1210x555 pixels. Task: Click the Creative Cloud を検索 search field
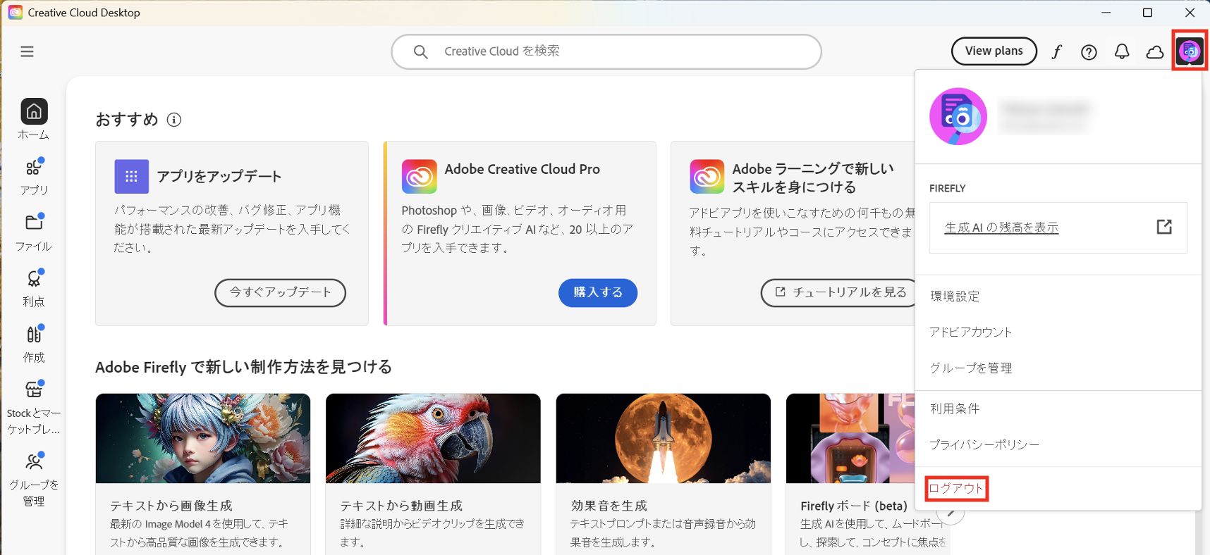point(606,51)
